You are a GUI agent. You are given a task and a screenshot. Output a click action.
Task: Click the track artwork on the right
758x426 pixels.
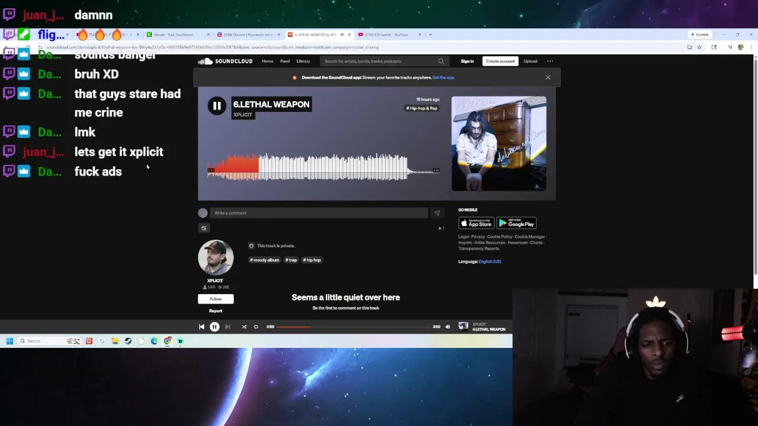(x=499, y=144)
